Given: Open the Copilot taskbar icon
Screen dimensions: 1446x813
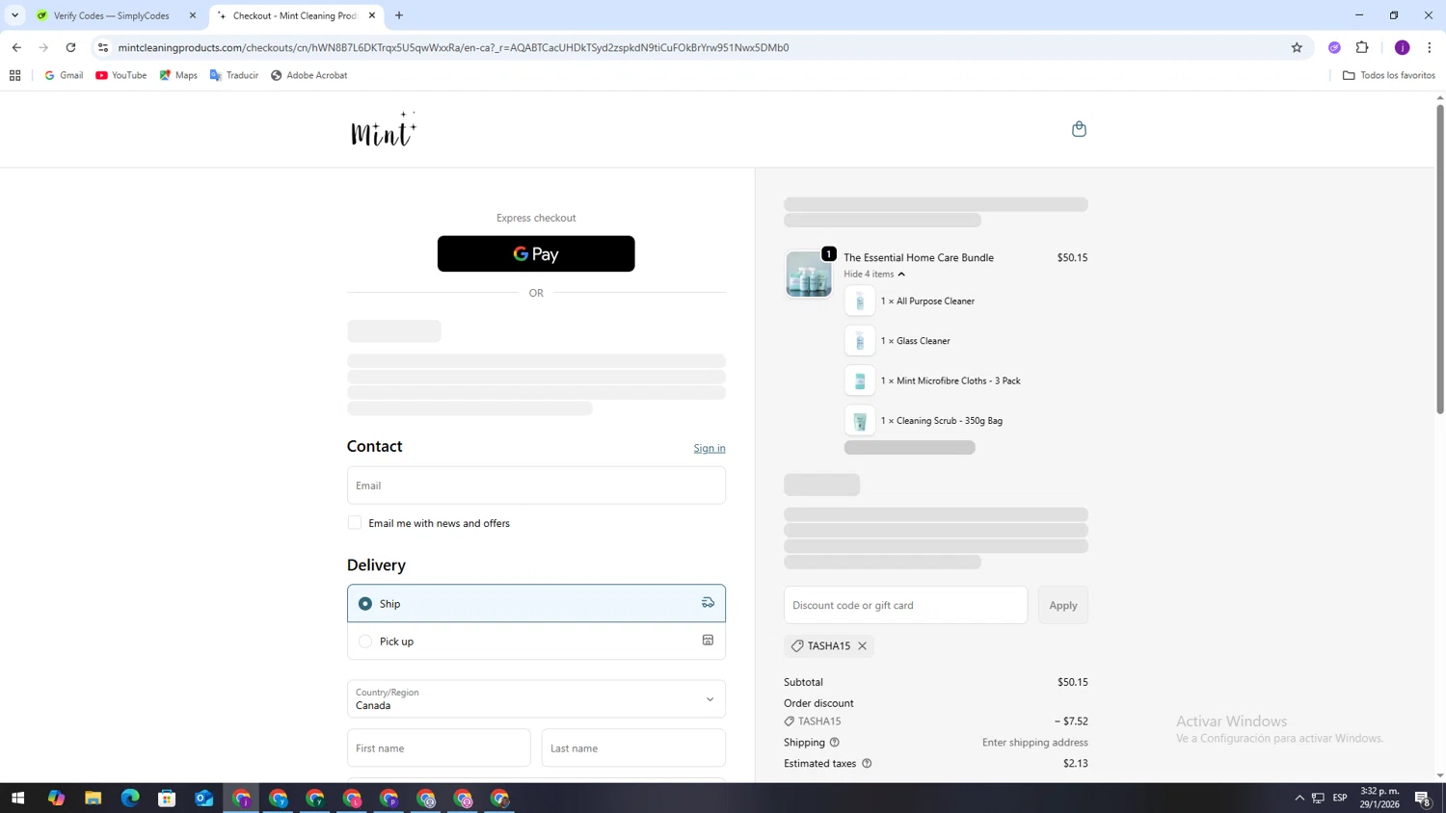Looking at the screenshot, I should pos(56,799).
